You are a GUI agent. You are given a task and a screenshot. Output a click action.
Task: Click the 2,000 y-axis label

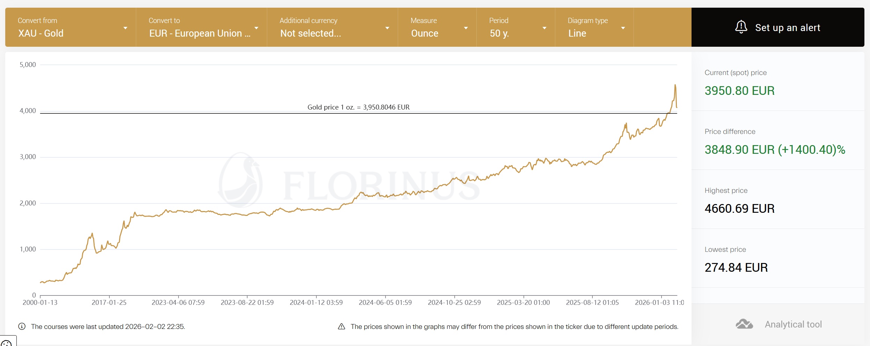28,203
